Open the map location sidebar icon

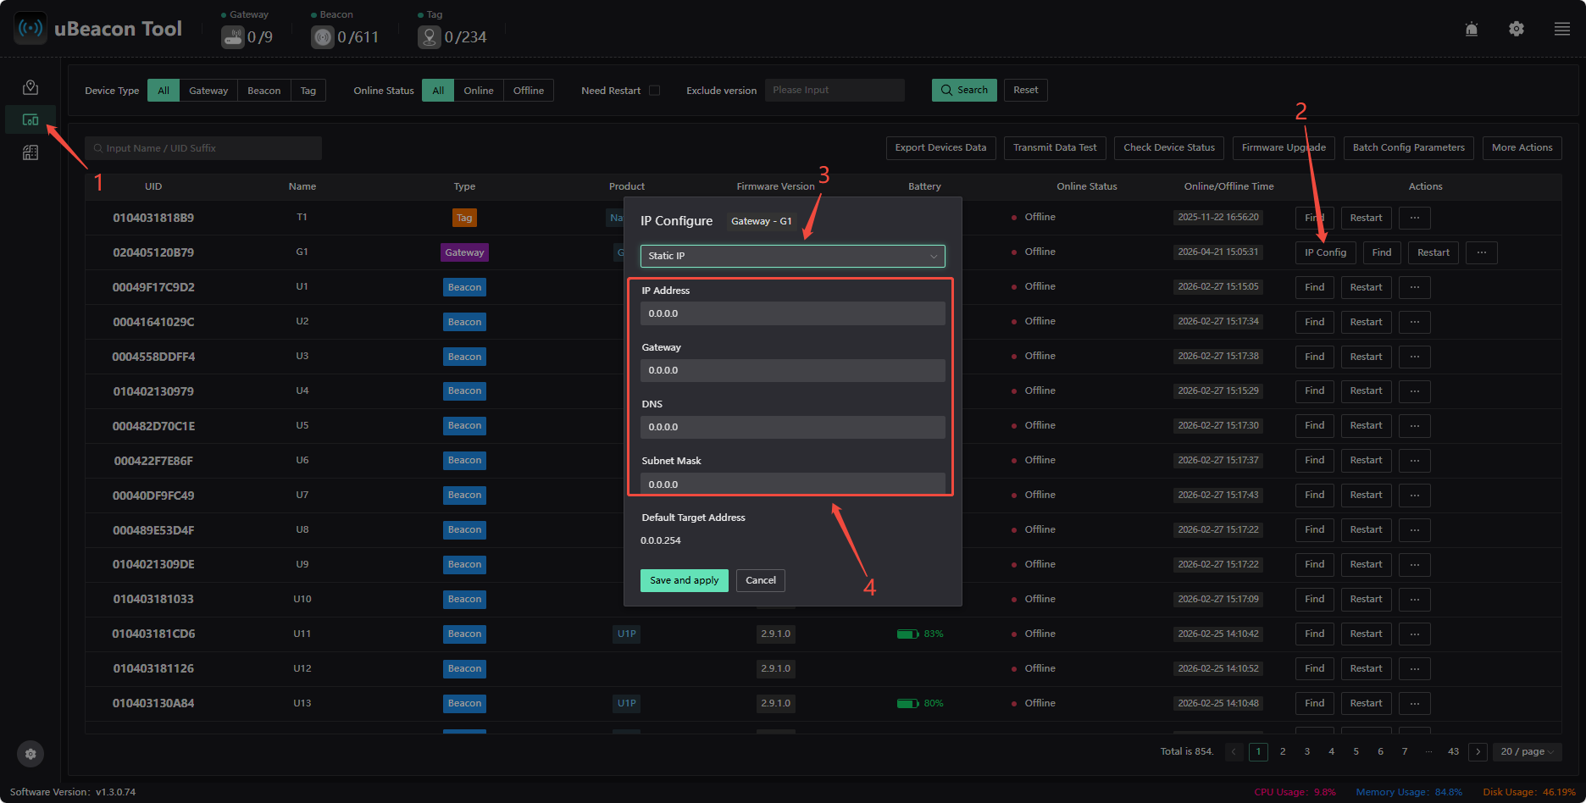[x=30, y=87]
